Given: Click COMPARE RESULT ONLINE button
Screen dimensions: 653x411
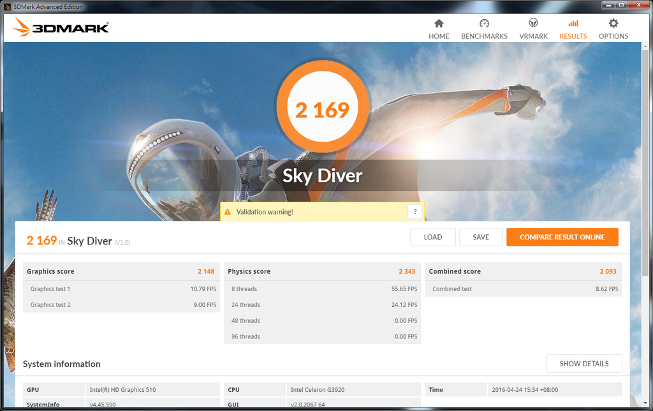Looking at the screenshot, I should coord(562,237).
